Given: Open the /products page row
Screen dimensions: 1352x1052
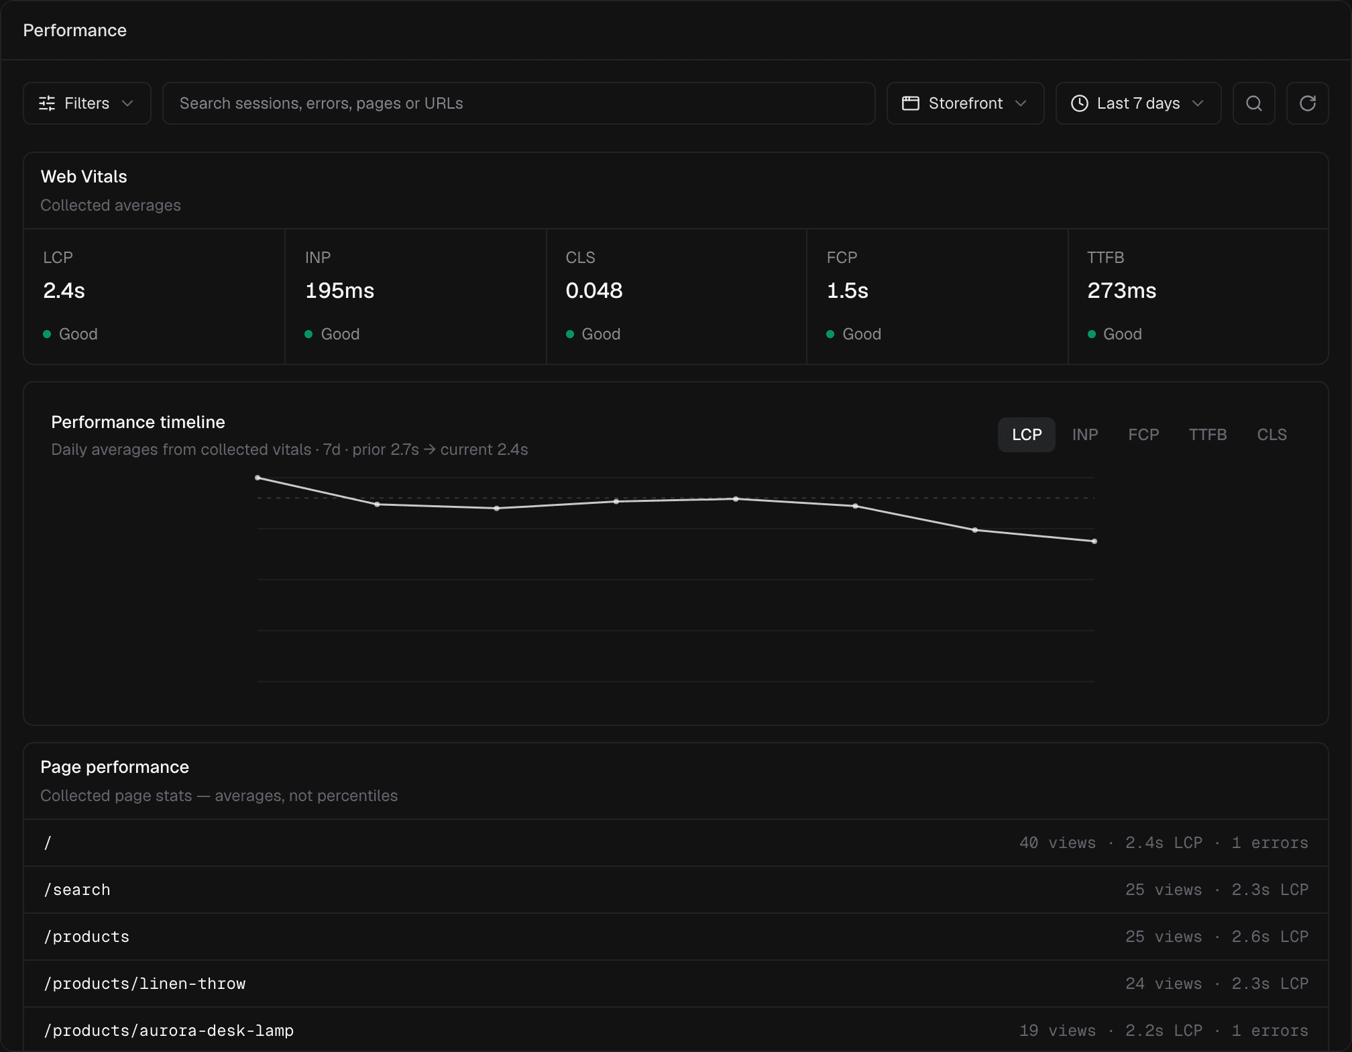Looking at the screenshot, I should coord(676,937).
